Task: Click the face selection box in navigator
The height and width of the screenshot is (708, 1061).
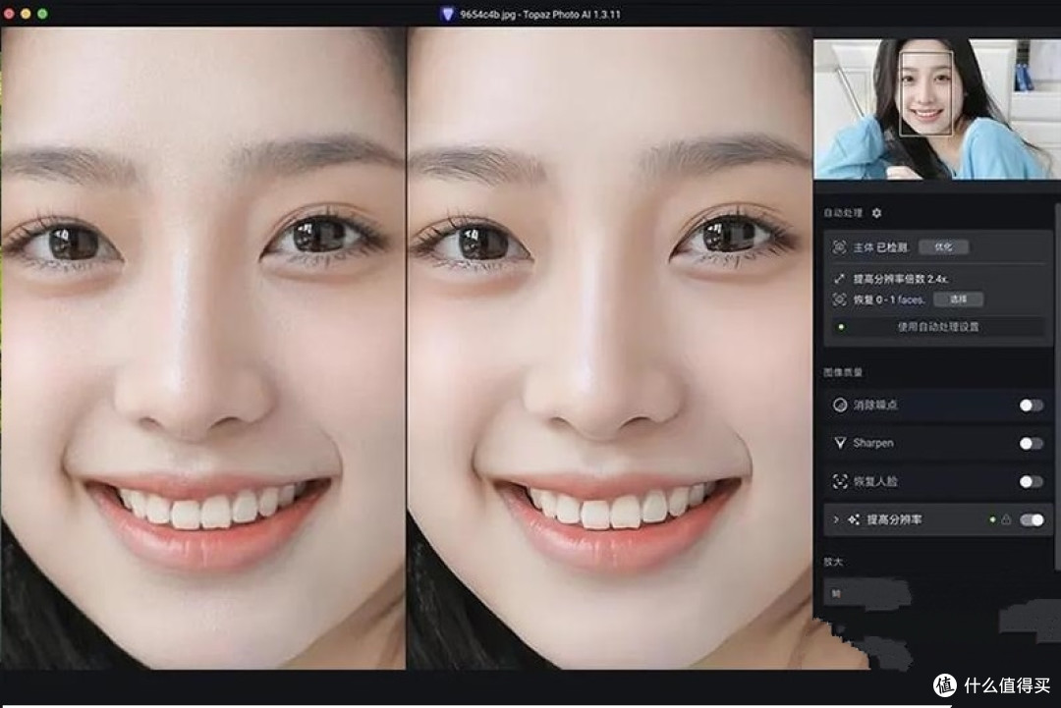Action: point(925,93)
